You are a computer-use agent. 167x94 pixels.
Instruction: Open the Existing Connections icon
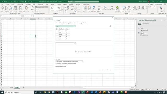[x=26, y=9]
